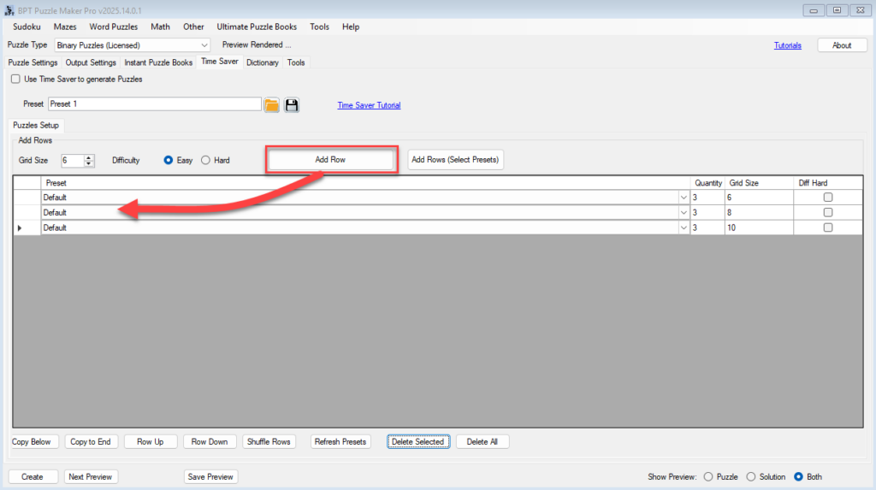Increase Grid Size with spinner up arrow
Screen dimensions: 876x490
89,157
